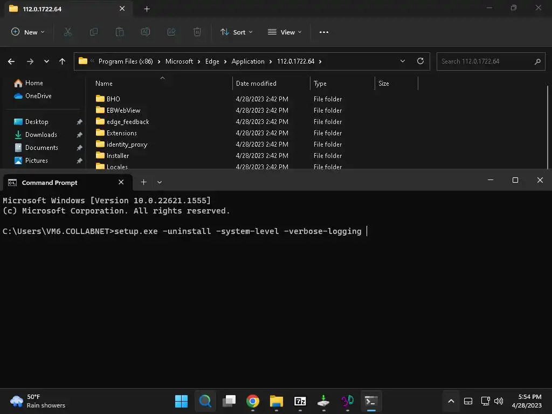Open Terminal new tab profile dropdown
This screenshot has height=414, width=552.
coord(160,182)
